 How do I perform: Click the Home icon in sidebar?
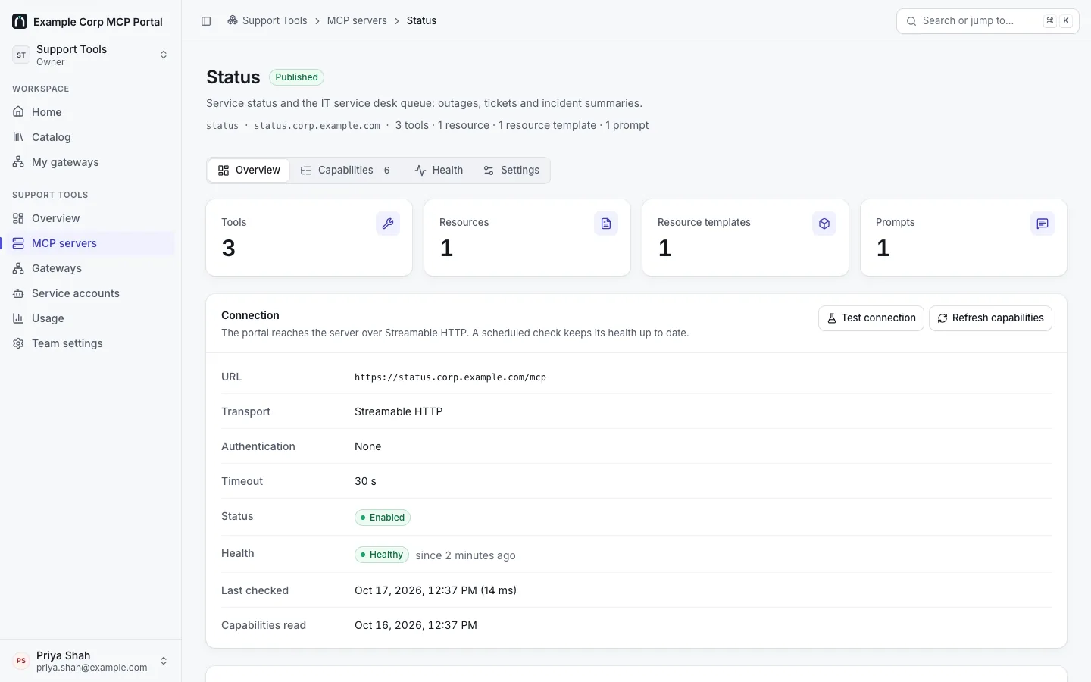tap(18, 112)
